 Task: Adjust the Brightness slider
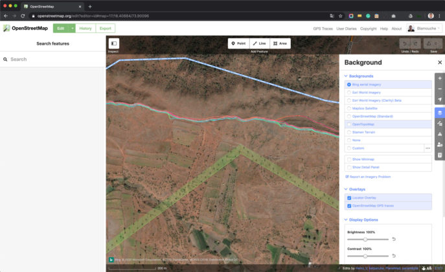(x=365, y=239)
